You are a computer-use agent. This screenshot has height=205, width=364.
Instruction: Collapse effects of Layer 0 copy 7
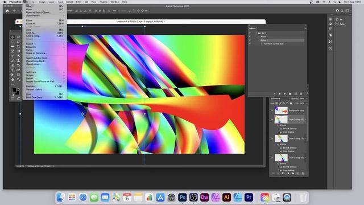point(305,138)
